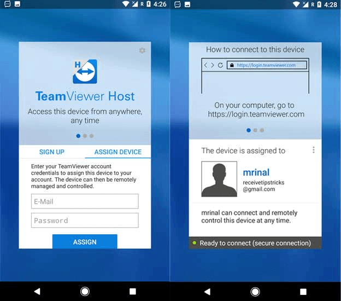Tap the TeamViewer notification icon on right phone

178,4
